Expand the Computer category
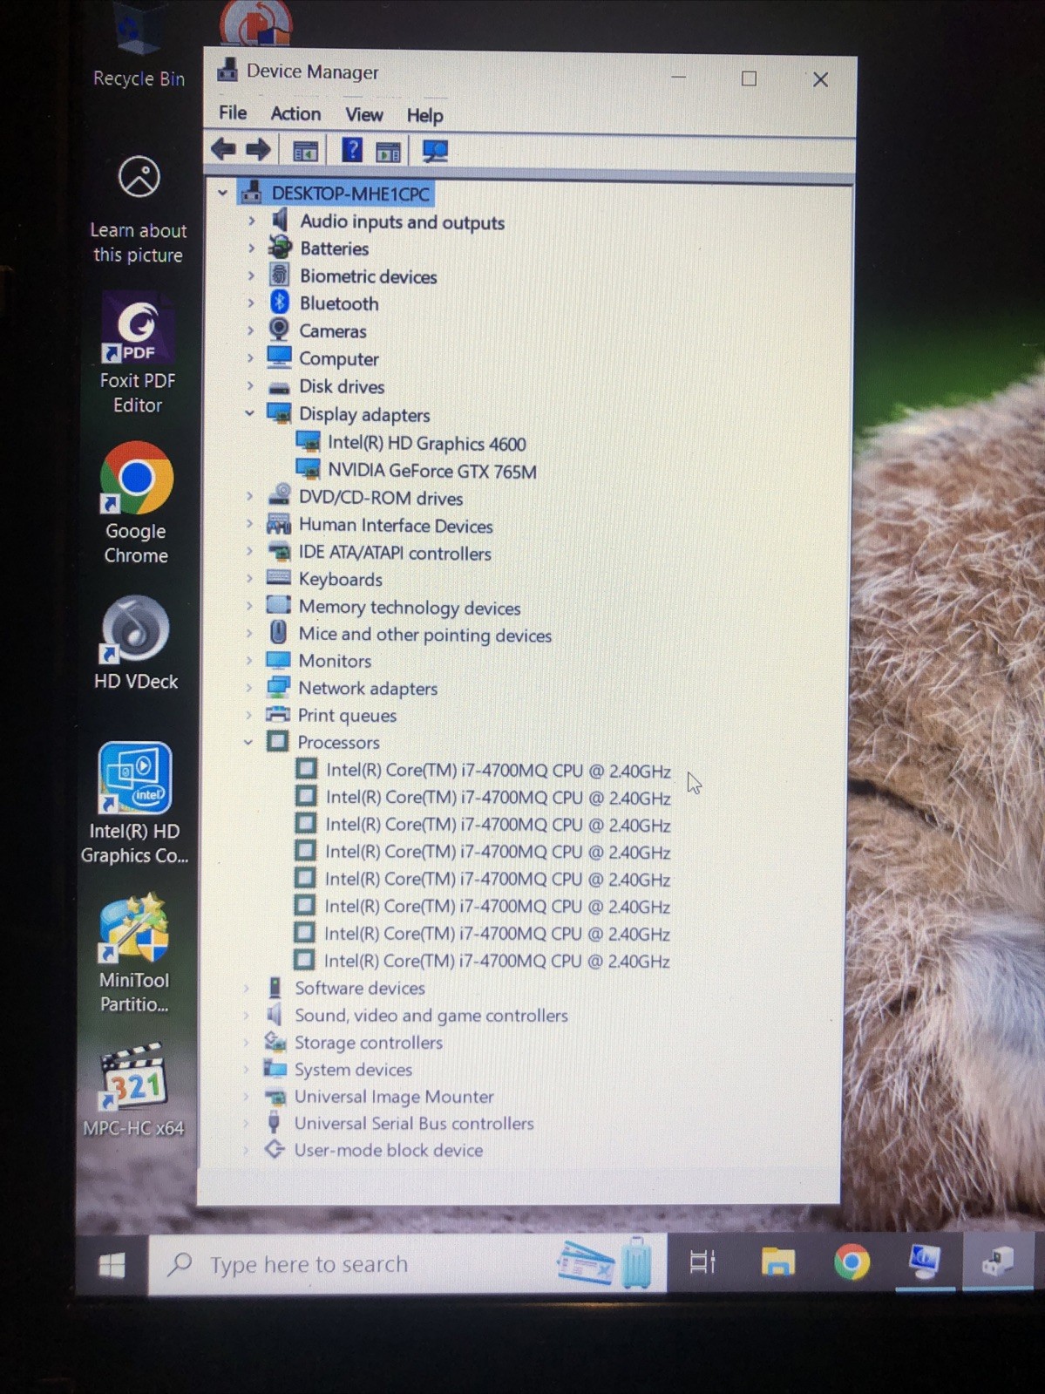 point(250,357)
